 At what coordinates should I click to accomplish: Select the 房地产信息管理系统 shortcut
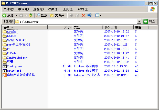(21, 75)
